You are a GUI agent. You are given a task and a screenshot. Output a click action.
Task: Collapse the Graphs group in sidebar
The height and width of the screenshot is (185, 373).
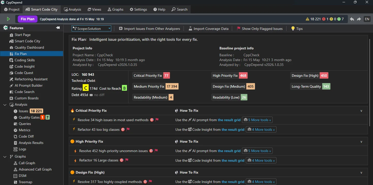pos(5,157)
